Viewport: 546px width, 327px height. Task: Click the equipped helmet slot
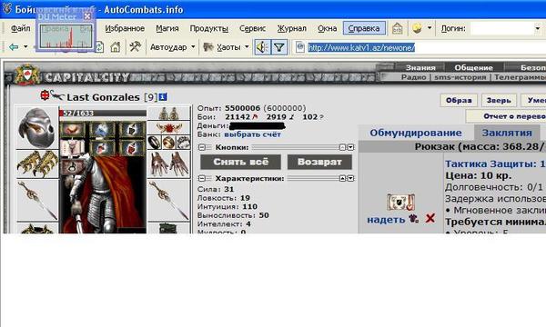click(36, 127)
